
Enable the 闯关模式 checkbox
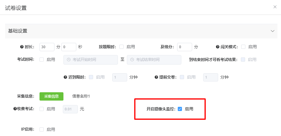coord(243,47)
